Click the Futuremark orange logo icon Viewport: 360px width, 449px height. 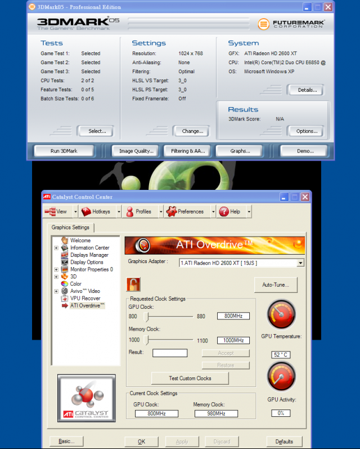coord(264,24)
